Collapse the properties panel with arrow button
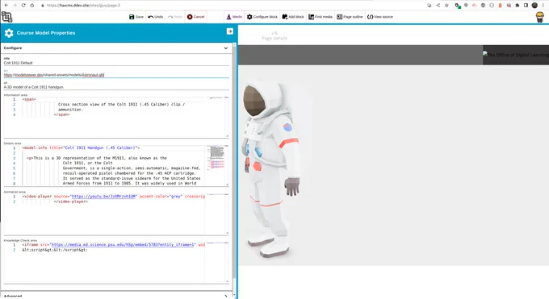Image resolution: width=549 pixels, height=299 pixels. pyautogui.click(x=229, y=31)
